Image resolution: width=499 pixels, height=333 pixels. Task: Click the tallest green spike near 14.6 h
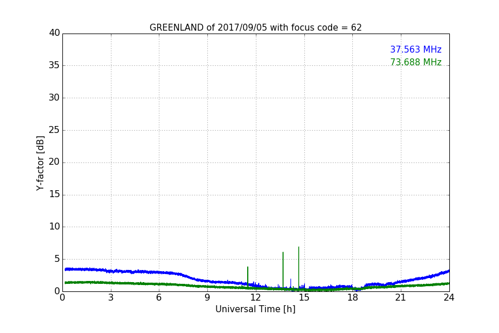tap(299, 268)
